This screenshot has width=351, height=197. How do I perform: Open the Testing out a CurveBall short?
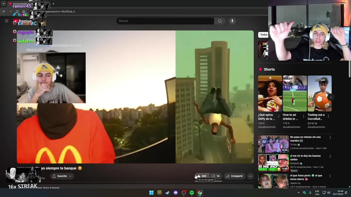tap(319, 94)
